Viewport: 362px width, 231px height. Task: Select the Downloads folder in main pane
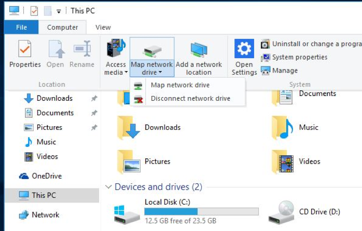(x=149, y=128)
